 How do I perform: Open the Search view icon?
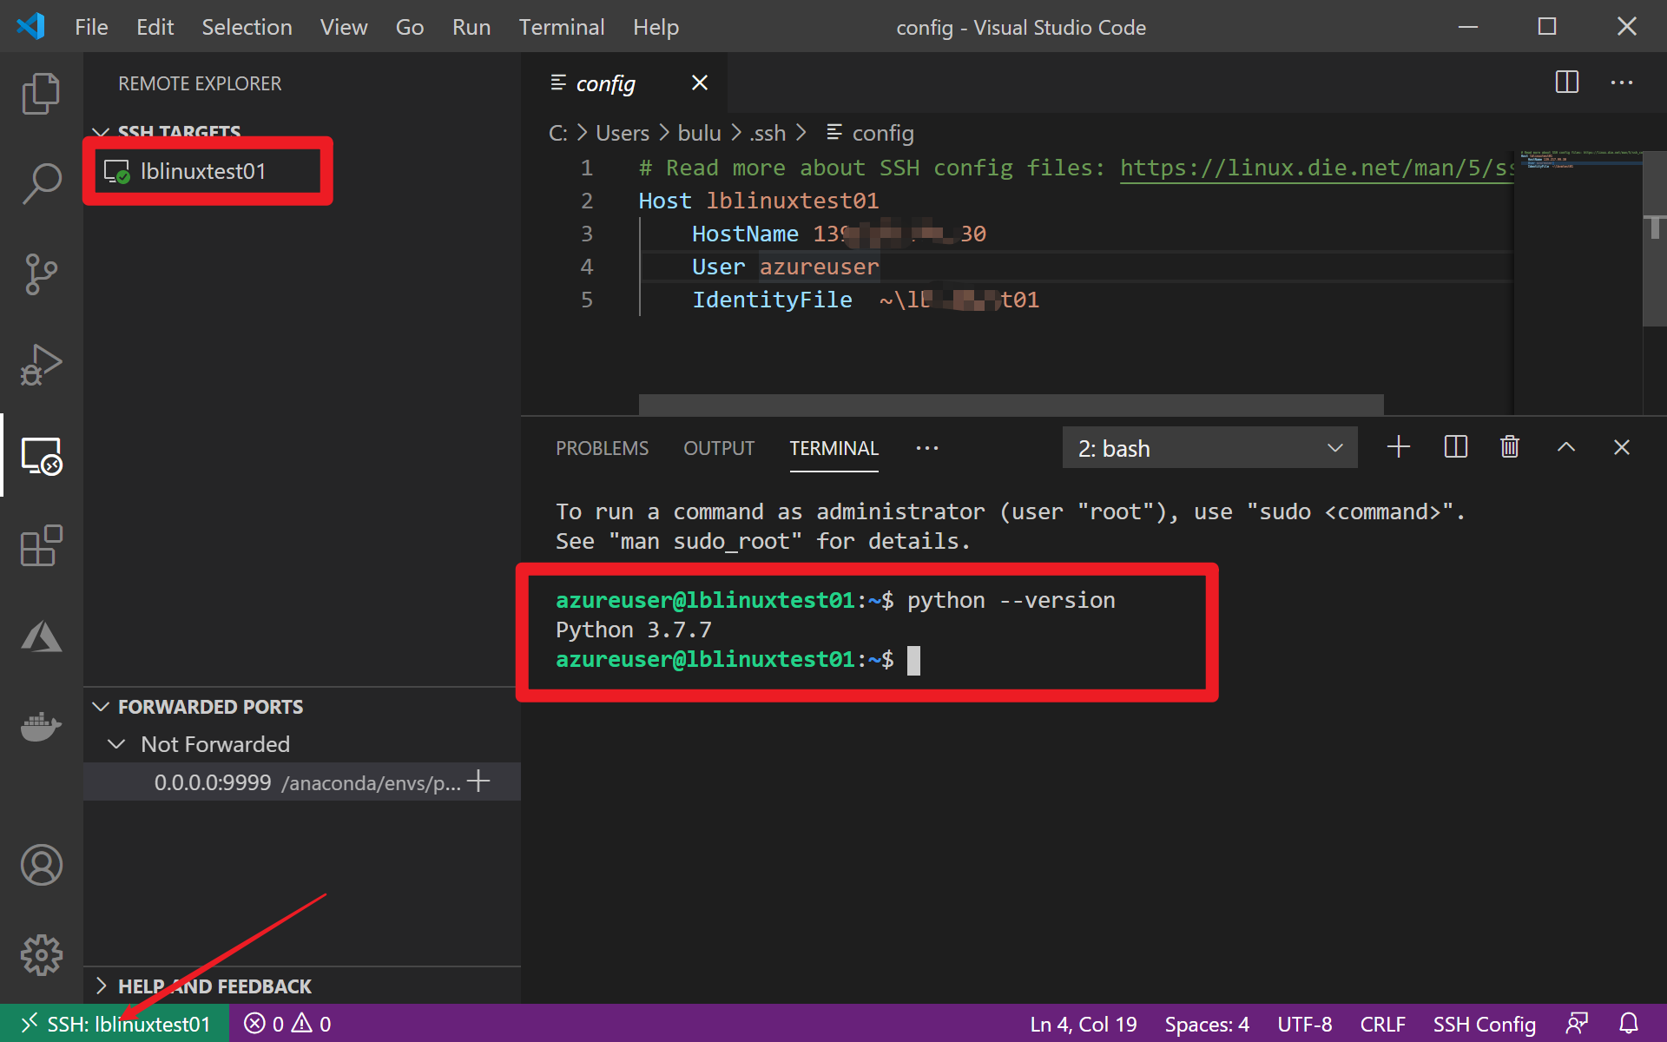[x=41, y=183]
